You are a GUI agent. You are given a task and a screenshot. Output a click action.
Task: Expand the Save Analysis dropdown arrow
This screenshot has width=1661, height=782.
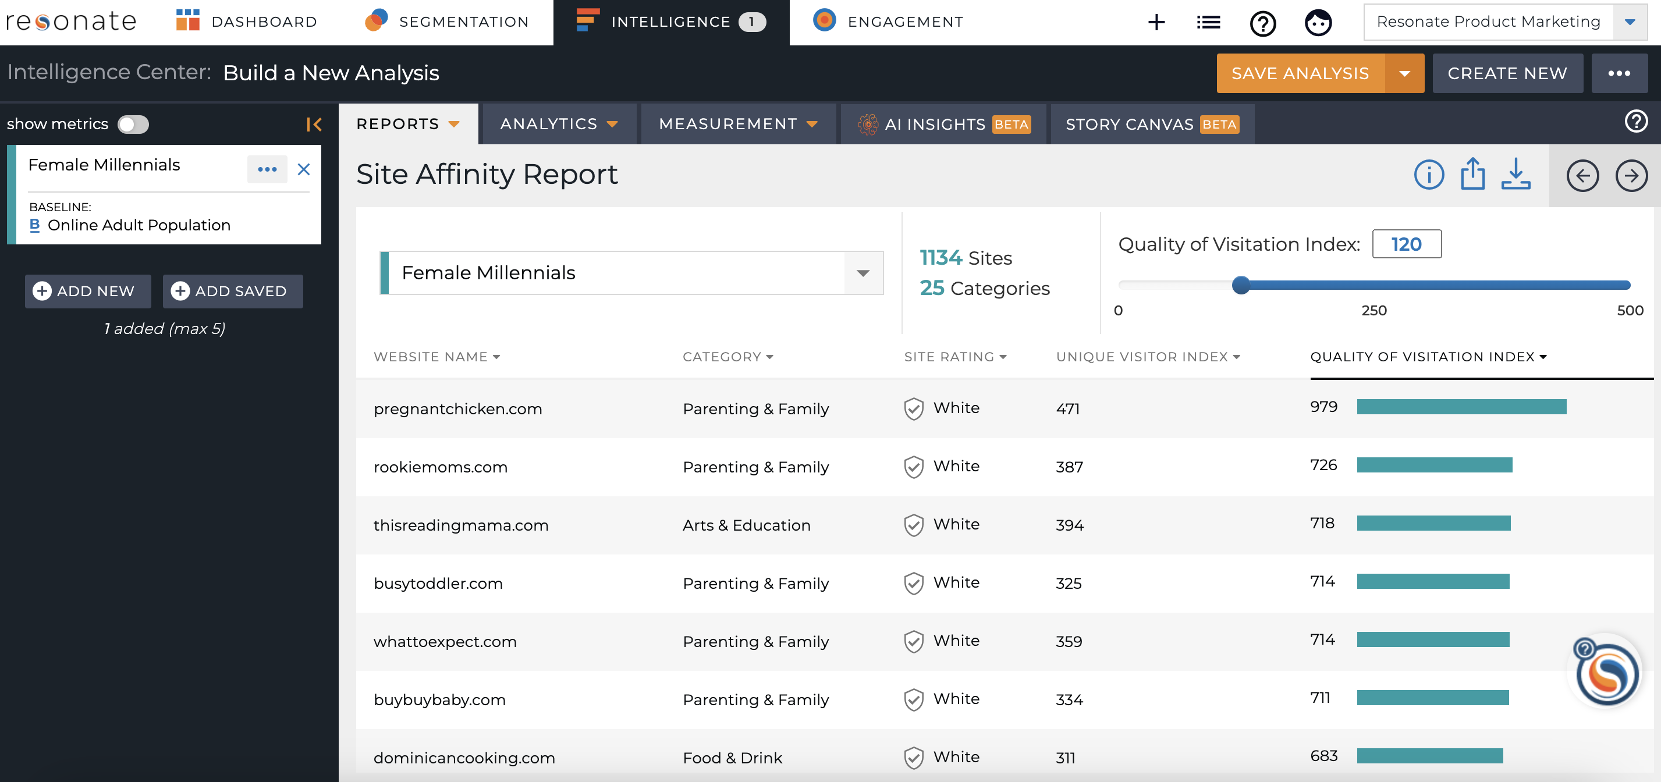point(1404,73)
